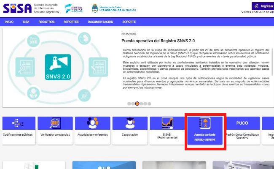Open Agenda sanitaria REFES y REFEPS text
Viewport: 274px width, 169px height.
pyautogui.click(x=205, y=137)
